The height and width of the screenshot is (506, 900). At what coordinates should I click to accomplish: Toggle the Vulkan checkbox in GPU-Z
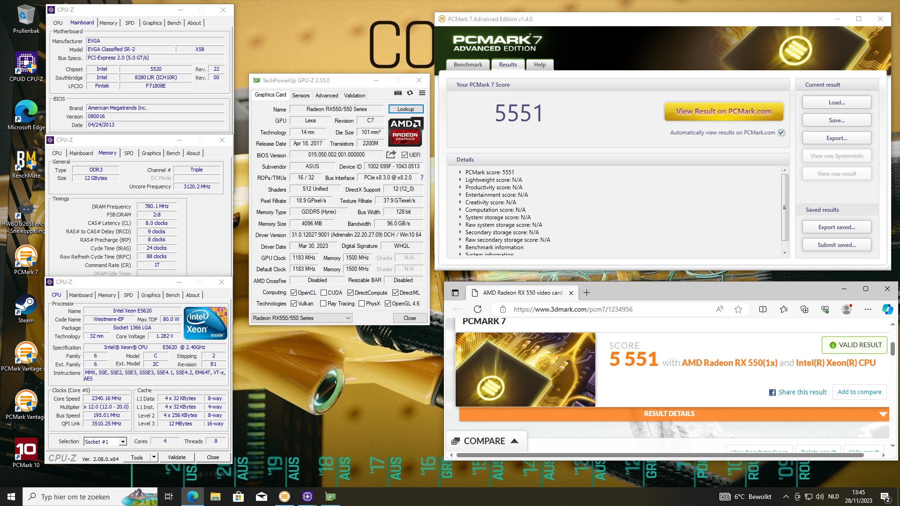coord(294,304)
